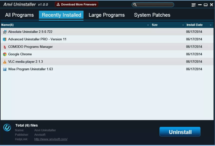Click the Anvi Uninstaller name value
The height and width of the screenshot is (146, 215).
[x=45, y=130]
